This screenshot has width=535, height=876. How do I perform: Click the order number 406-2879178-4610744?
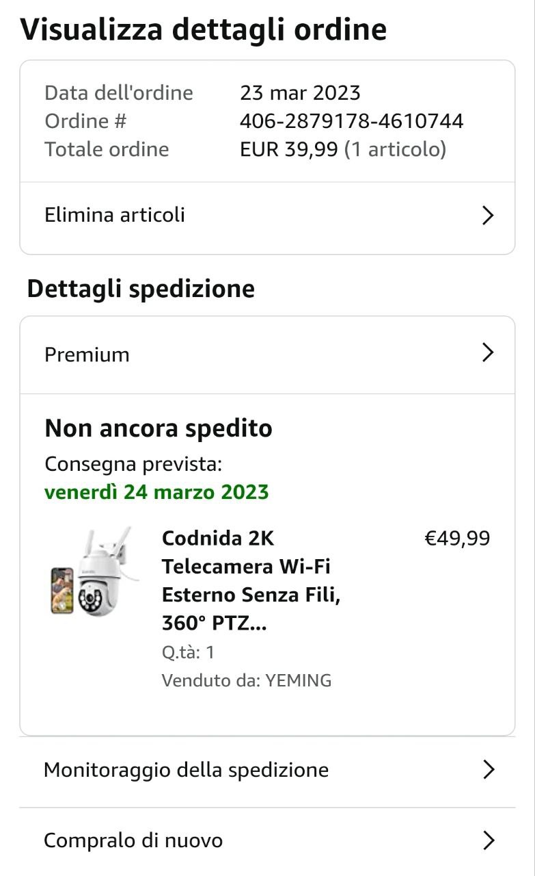351,121
